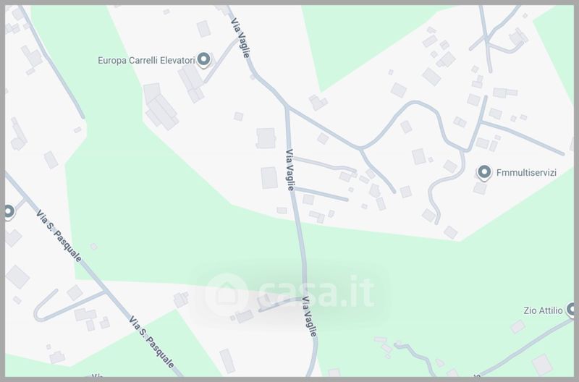Click the Fmmultiservizi place name
The height and width of the screenshot is (382, 579).
coord(526,172)
